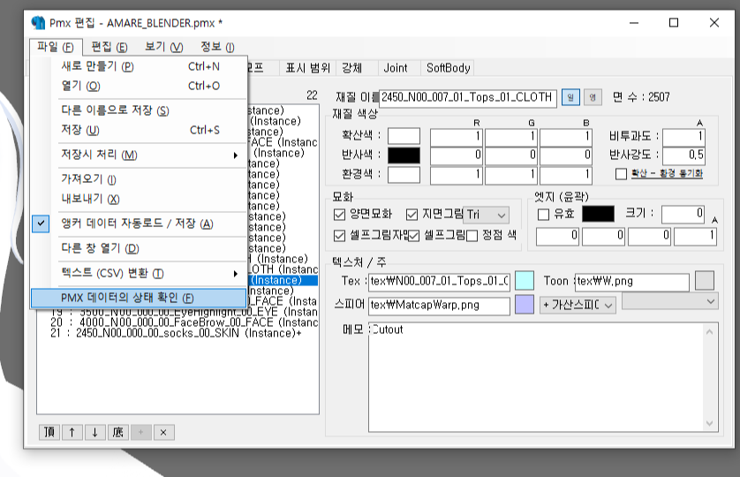Image resolution: width=740 pixels, height=477 pixels.
Task: Select 가져오기 (I) menu item
Action: click(139, 179)
